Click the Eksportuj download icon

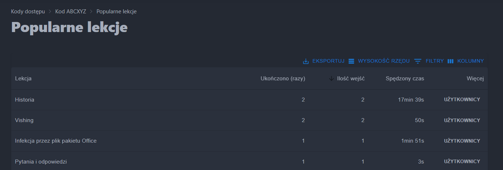click(306, 61)
